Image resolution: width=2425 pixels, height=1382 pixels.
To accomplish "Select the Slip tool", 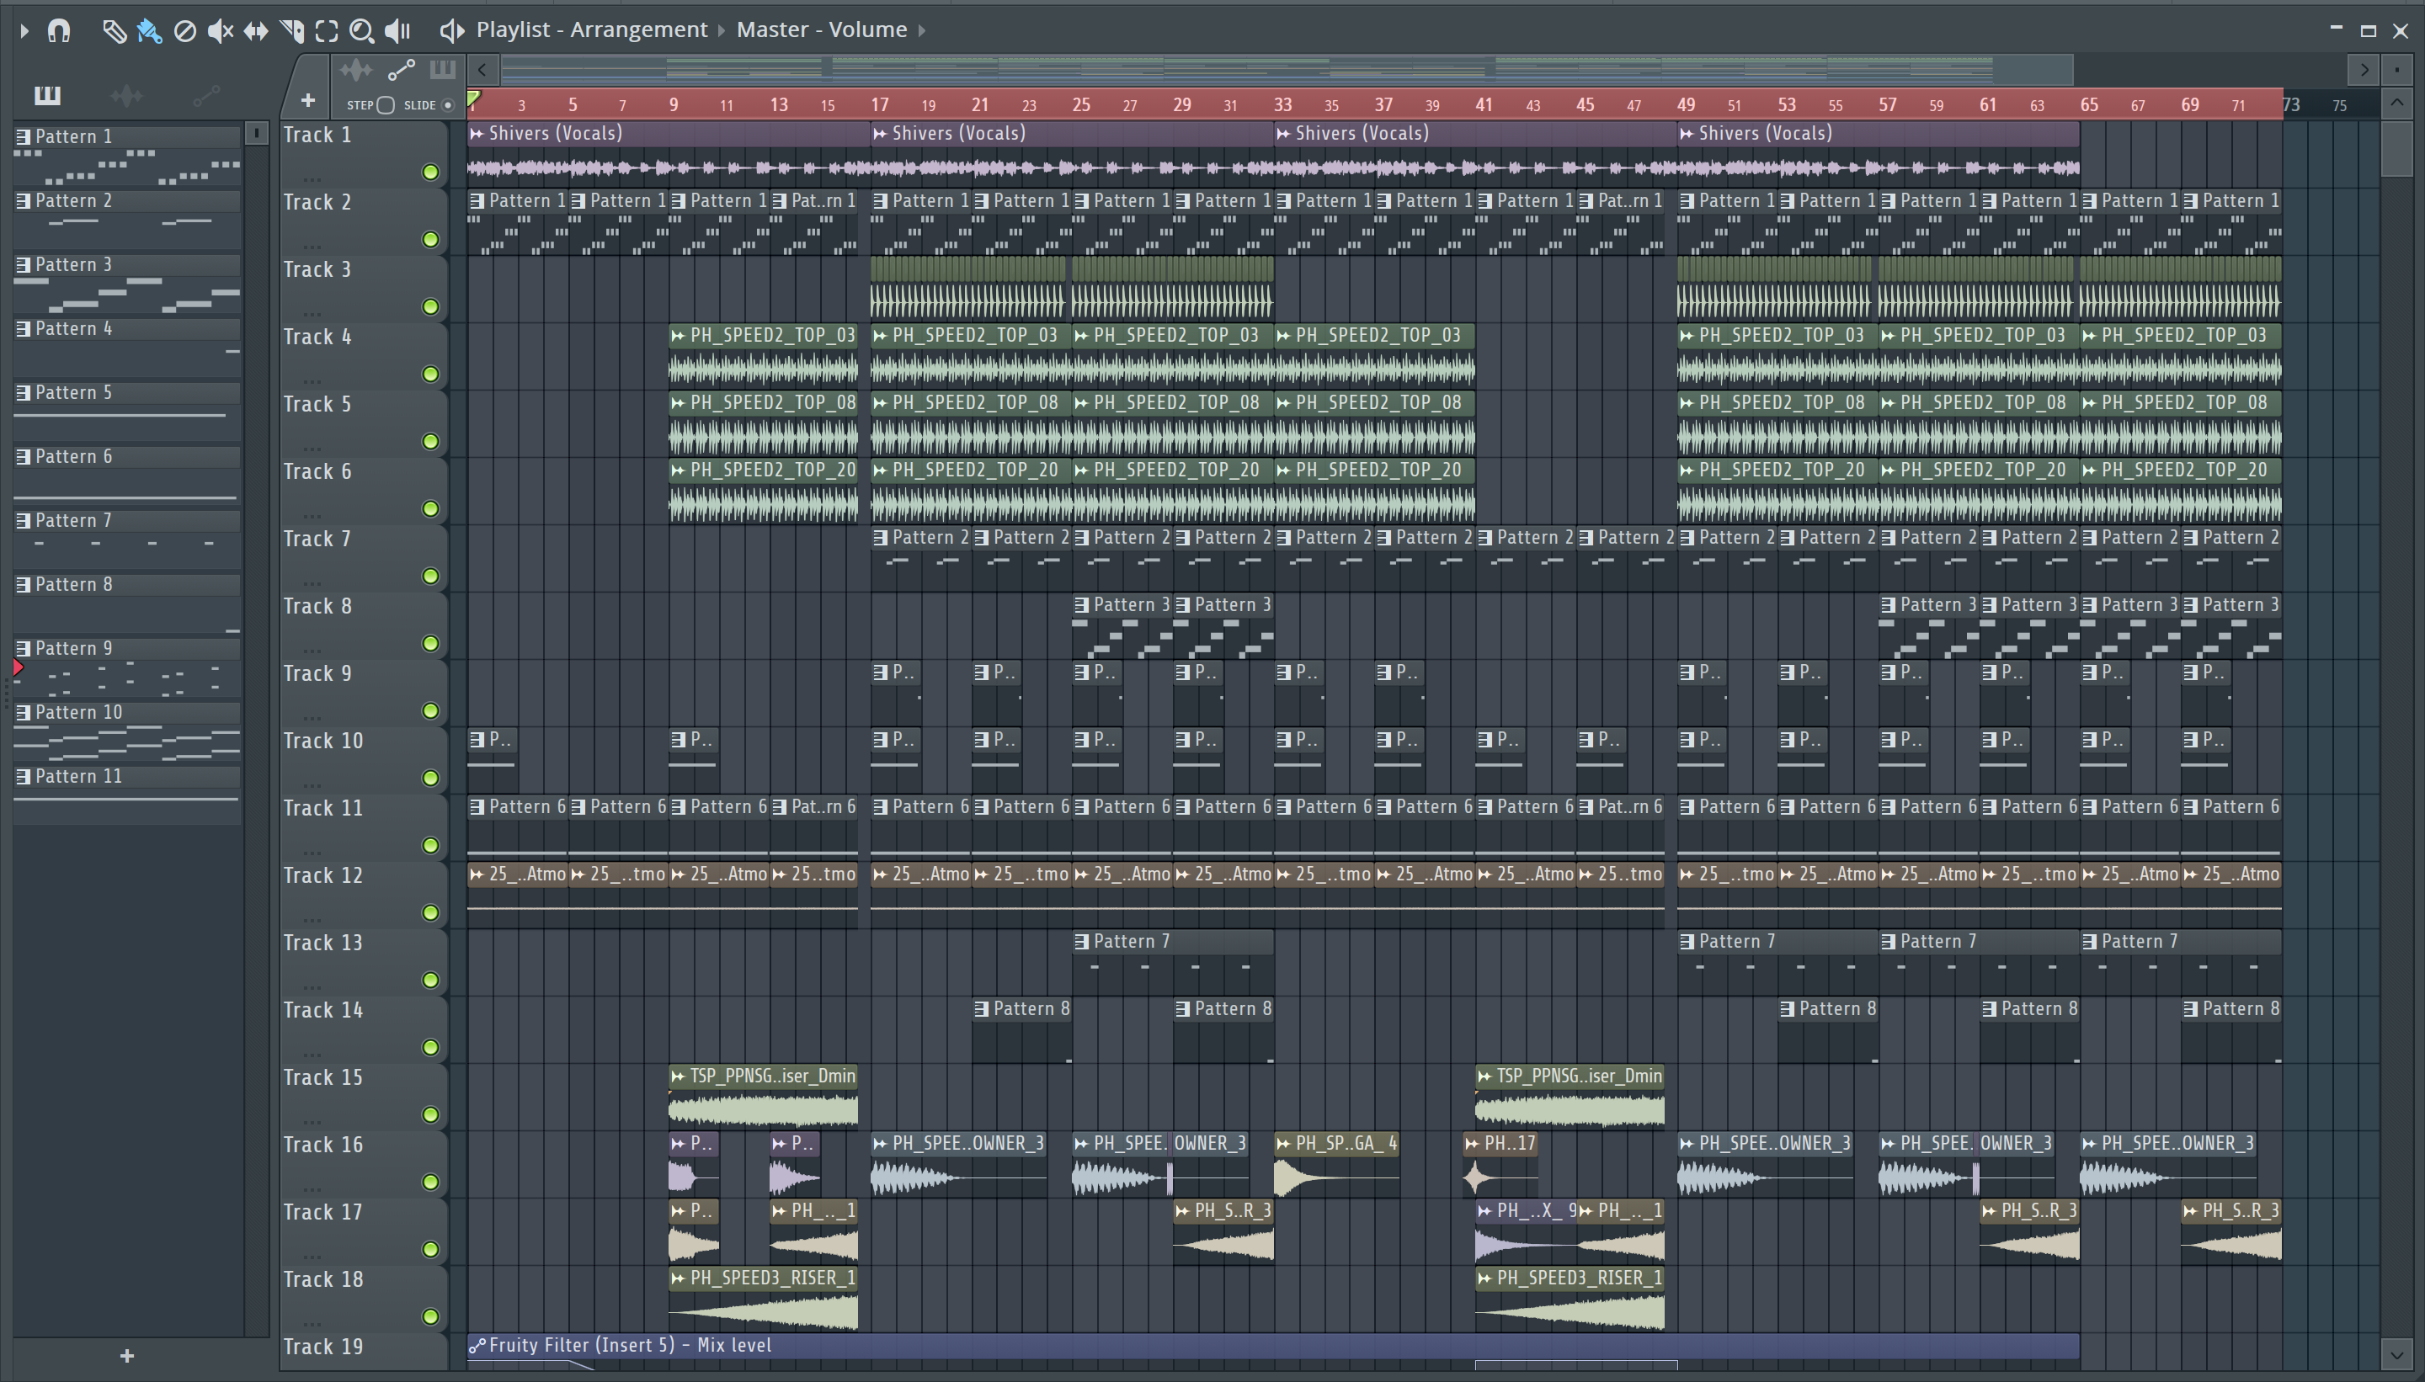I will coord(255,30).
